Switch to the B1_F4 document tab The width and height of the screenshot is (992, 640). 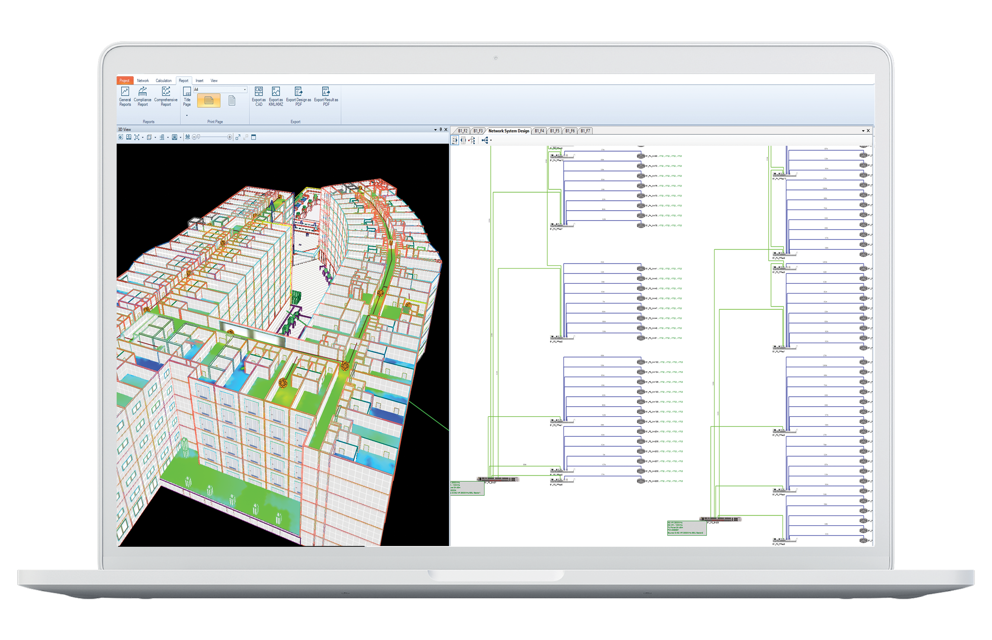[540, 131]
